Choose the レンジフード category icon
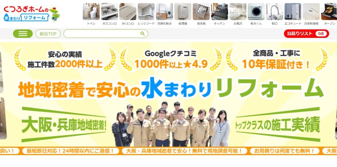The image size is (337, 167). 146,14
